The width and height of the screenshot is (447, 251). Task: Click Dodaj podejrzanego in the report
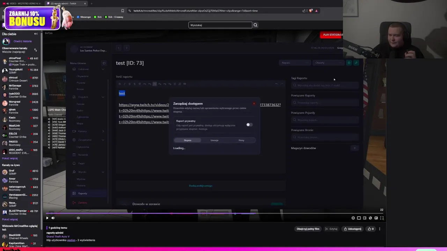(200, 186)
